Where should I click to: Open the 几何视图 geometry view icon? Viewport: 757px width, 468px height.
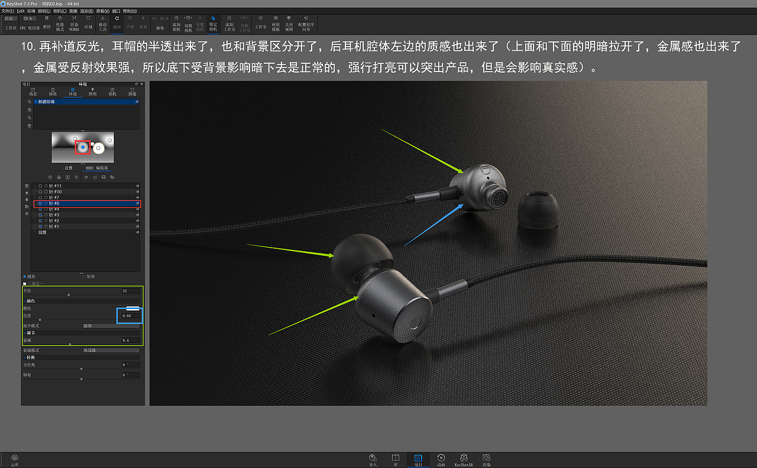pyautogui.click(x=289, y=24)
